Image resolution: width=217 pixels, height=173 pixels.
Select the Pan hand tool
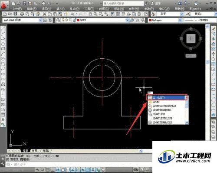(90, 14)
